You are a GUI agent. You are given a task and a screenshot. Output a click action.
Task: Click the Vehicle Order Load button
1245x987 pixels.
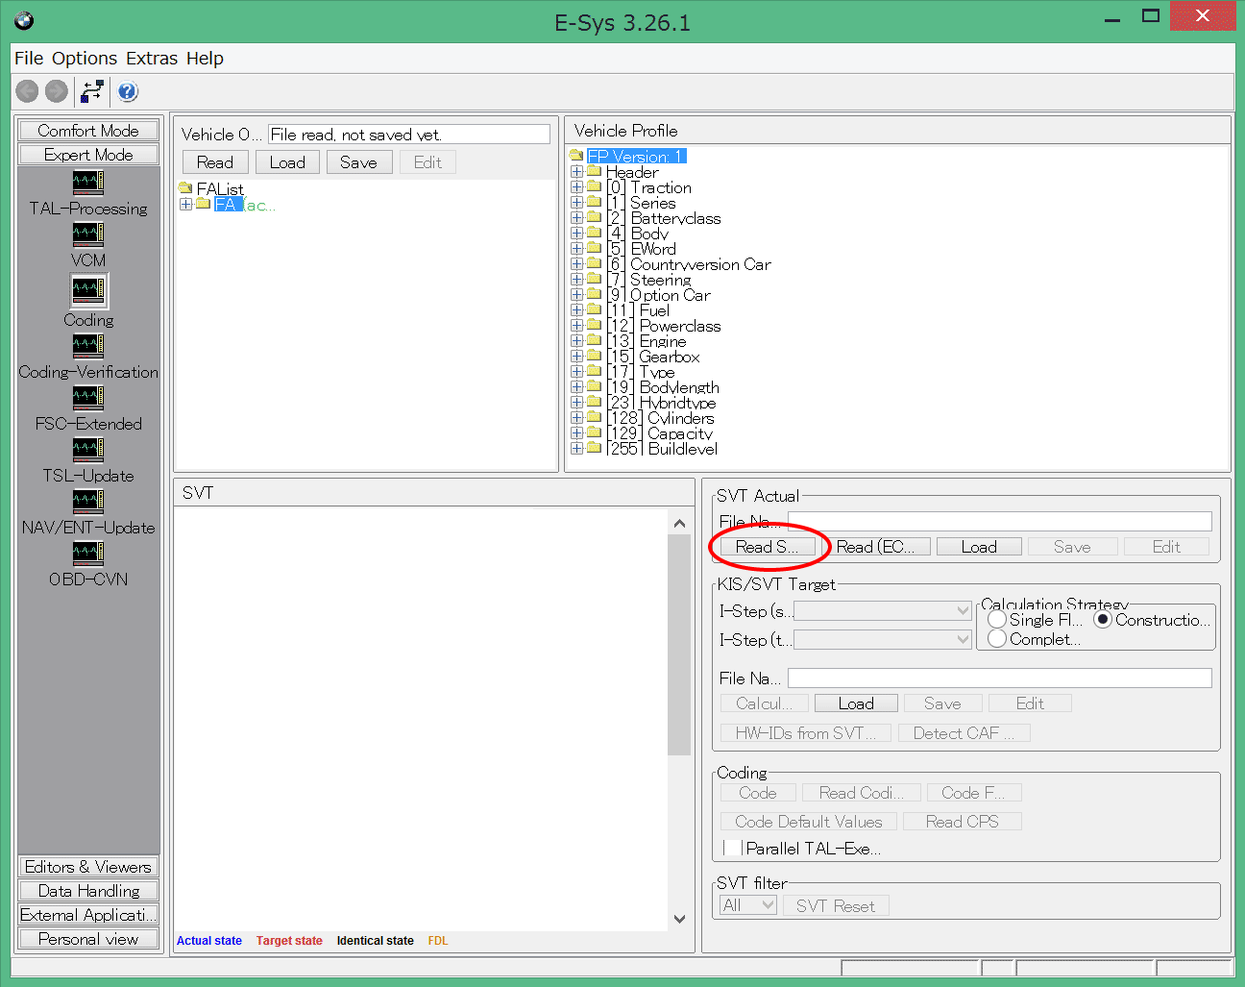click(287, 162)
